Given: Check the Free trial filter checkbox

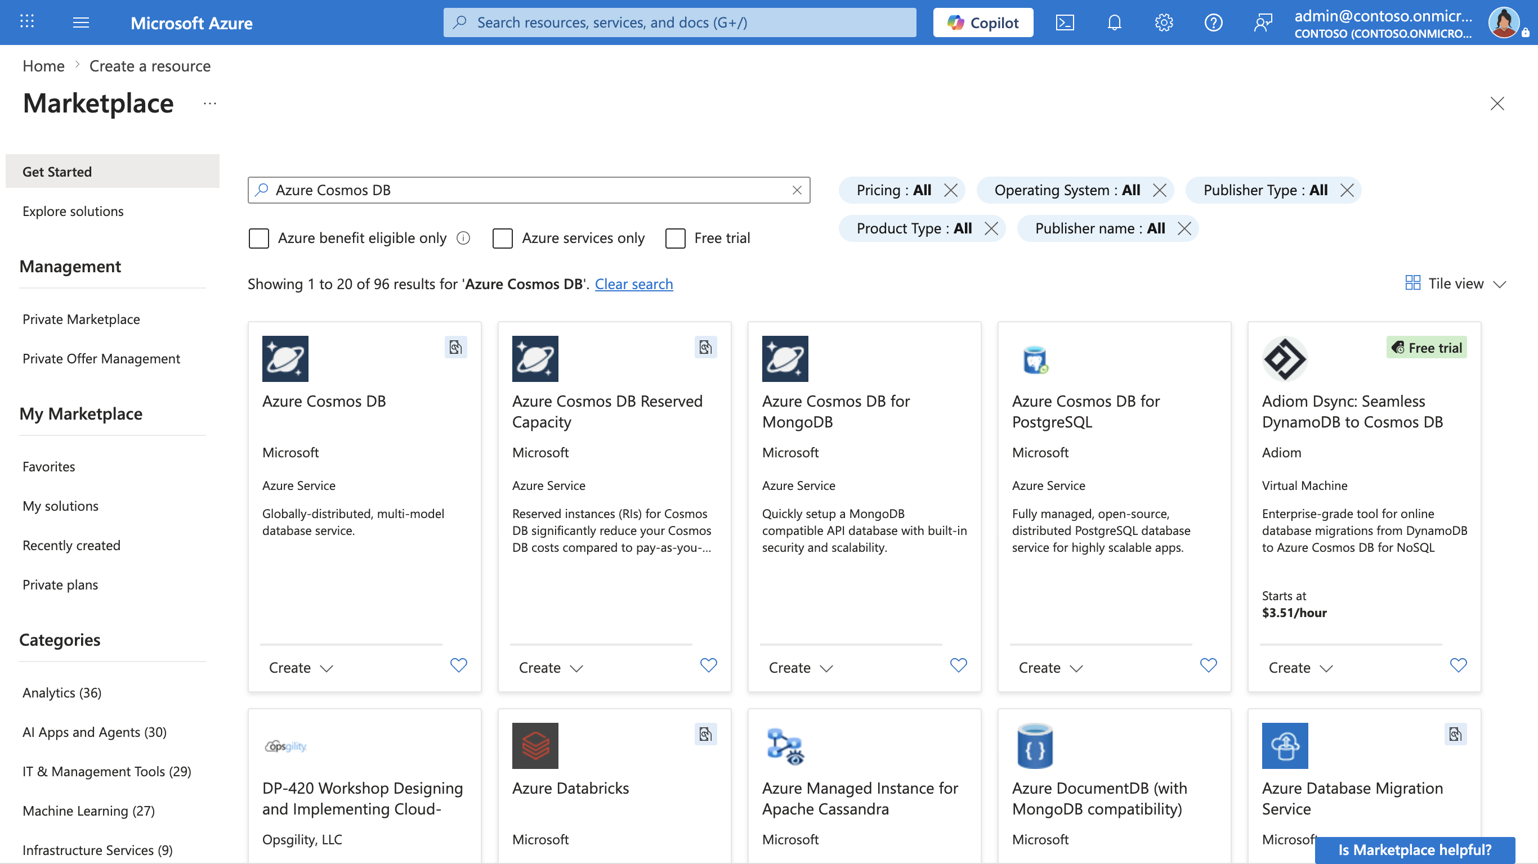Looking at the screenshot, I should tap(675, 238).
